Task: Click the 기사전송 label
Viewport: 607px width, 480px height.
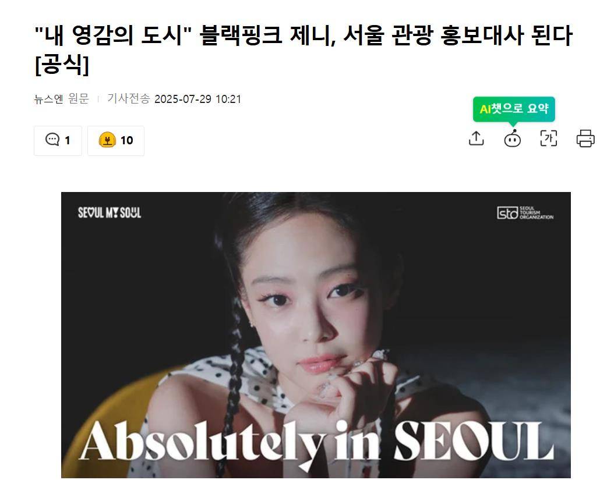Action: click(x=129, y=99)
